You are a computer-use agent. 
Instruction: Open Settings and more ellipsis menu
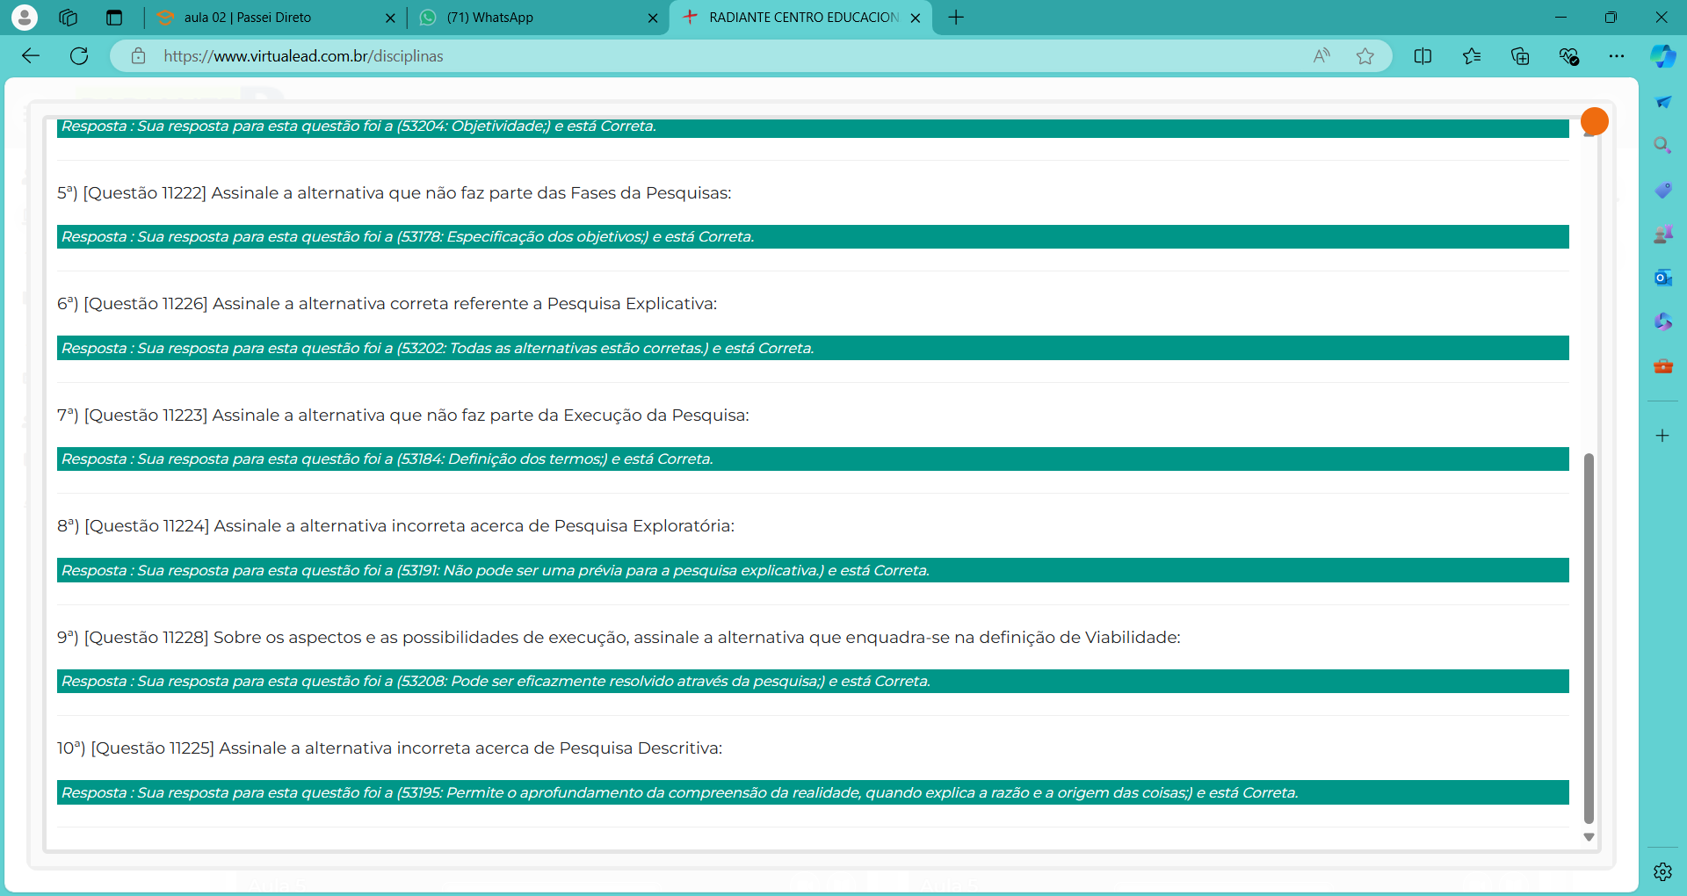tap(1617, 56)
